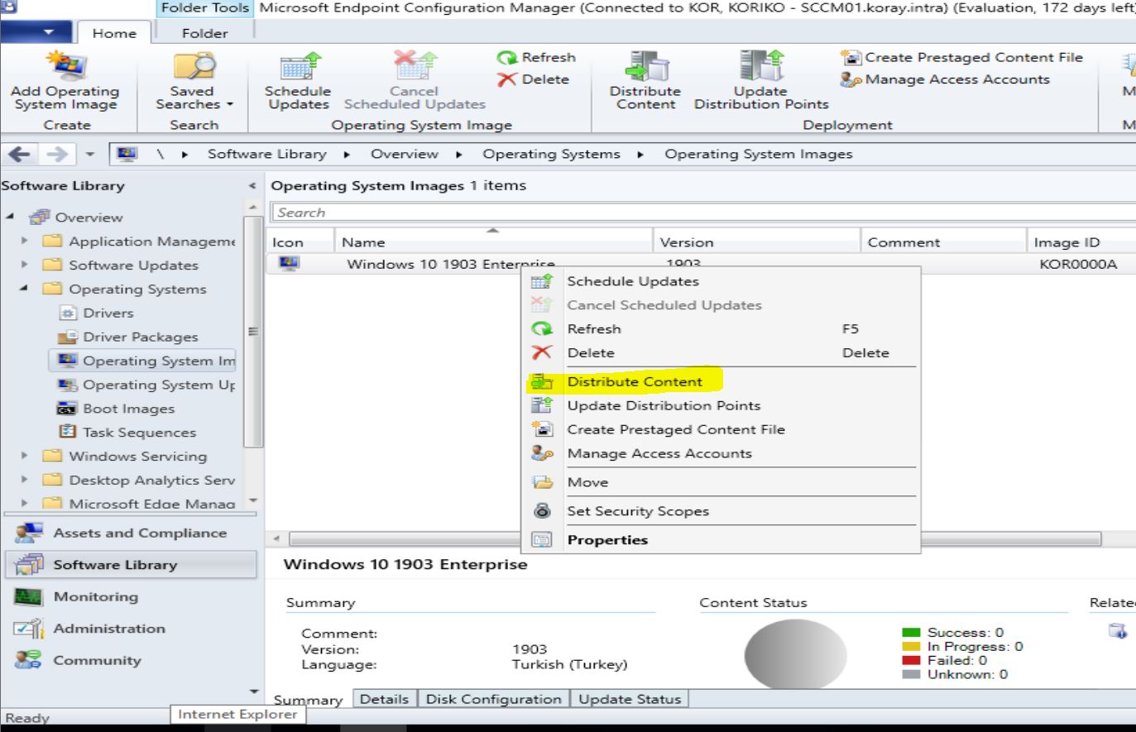Open the Administration workspace
Screen dimensions: 1136x732
[x=132, y=629]
